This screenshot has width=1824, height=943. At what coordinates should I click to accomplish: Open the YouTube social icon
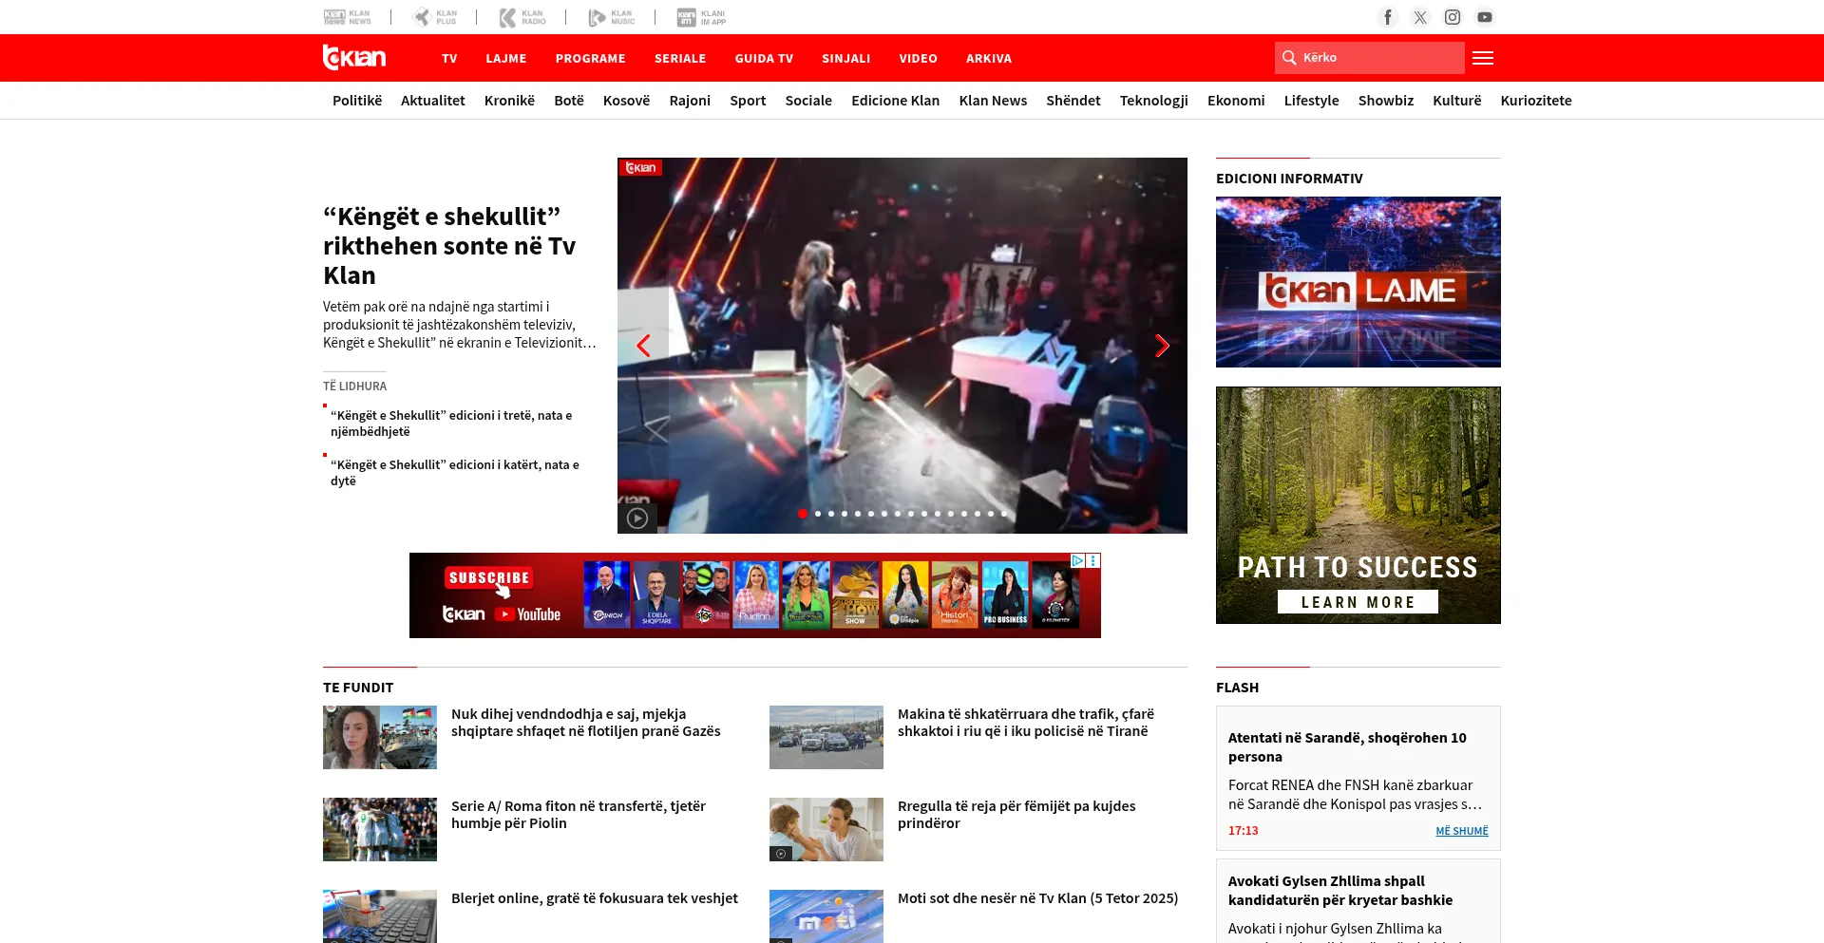click(x=1485, y=17)
